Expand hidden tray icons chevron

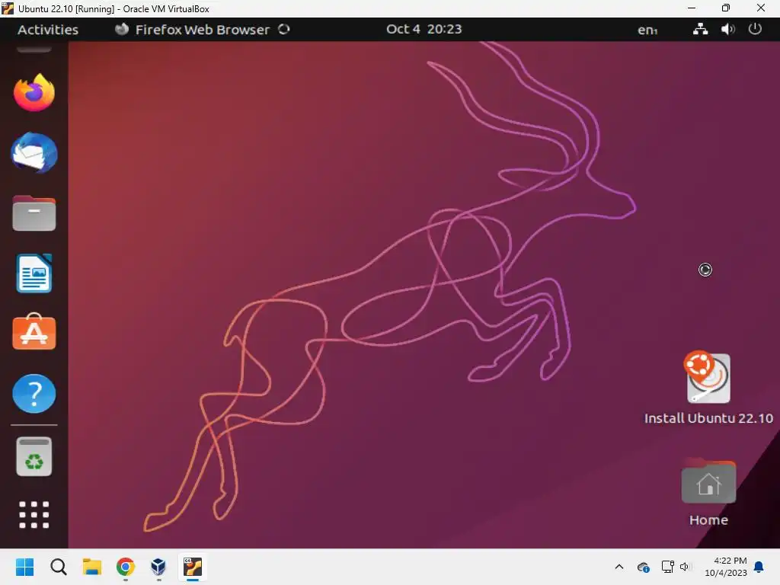pos(619,567)
